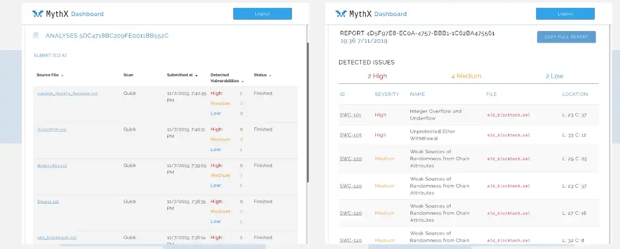Viewport: 620px width, 249px height.
Task: Open Dashboard link in the Report panel header
Action: pyautogui.click(x=390, y=14)
